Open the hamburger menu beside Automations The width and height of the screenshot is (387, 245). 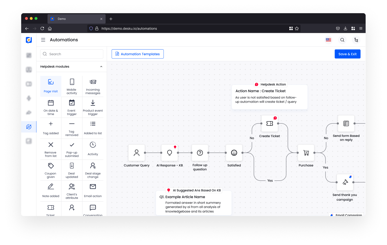43,40
